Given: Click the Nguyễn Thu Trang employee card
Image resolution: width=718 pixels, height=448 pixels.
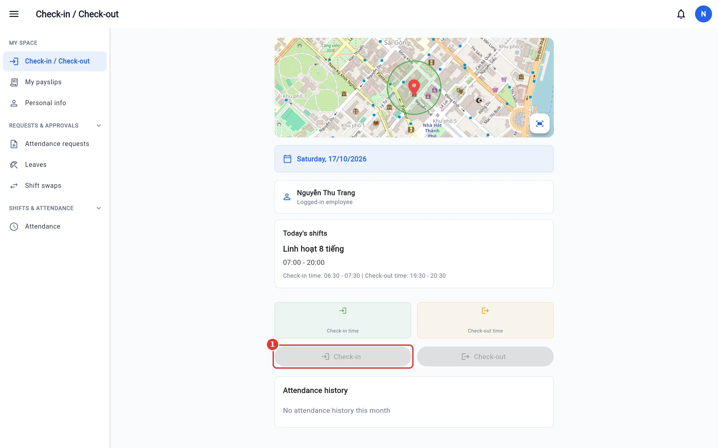Looking at the screenshot, I should pos(414,197).
